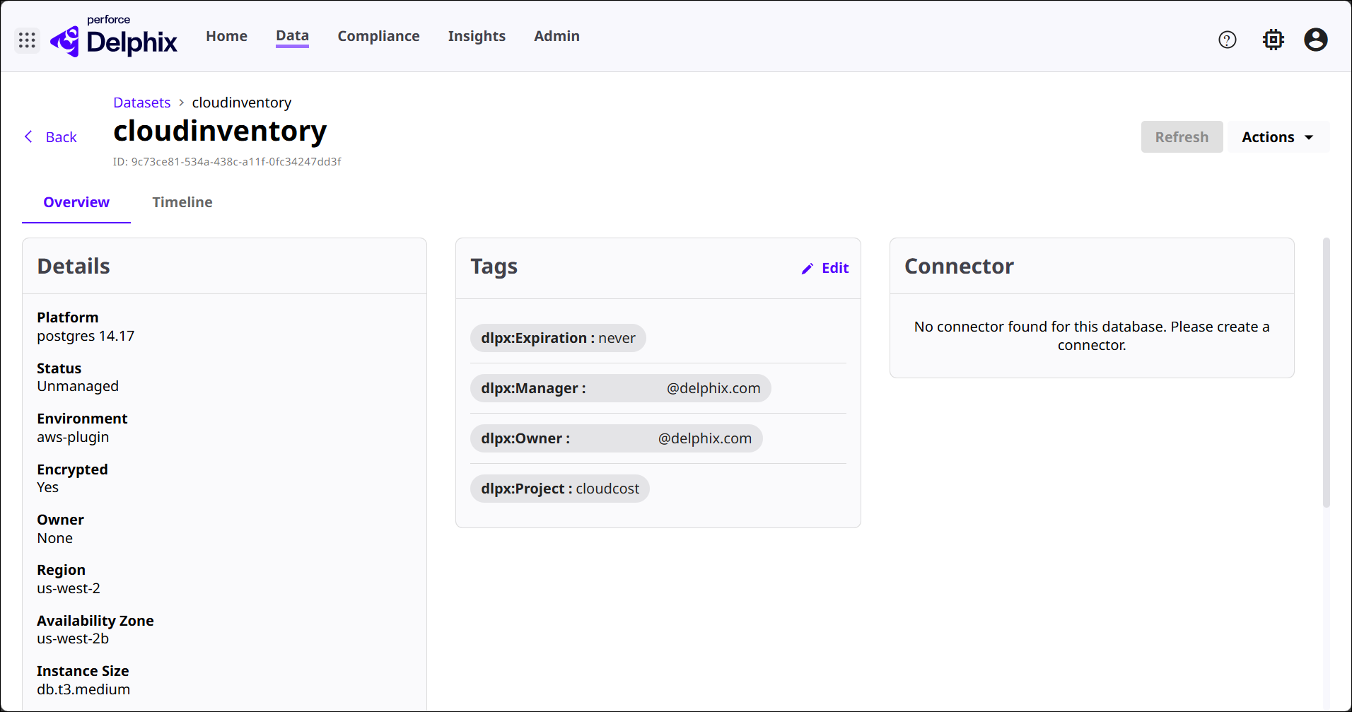Select the Overview tab
Screen dimensions: 1352x712
[x=76, y=202]
